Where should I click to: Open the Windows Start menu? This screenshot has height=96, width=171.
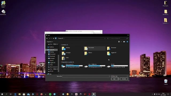[x=2, y=94]
